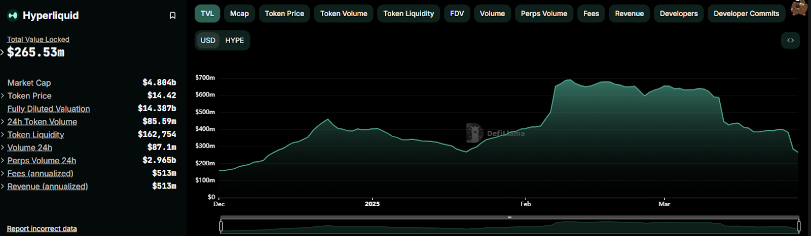This screenshot has height=236, width=811.
Task: Enable the Developer Commits chart metric
Action: click(x=746, y=14)
